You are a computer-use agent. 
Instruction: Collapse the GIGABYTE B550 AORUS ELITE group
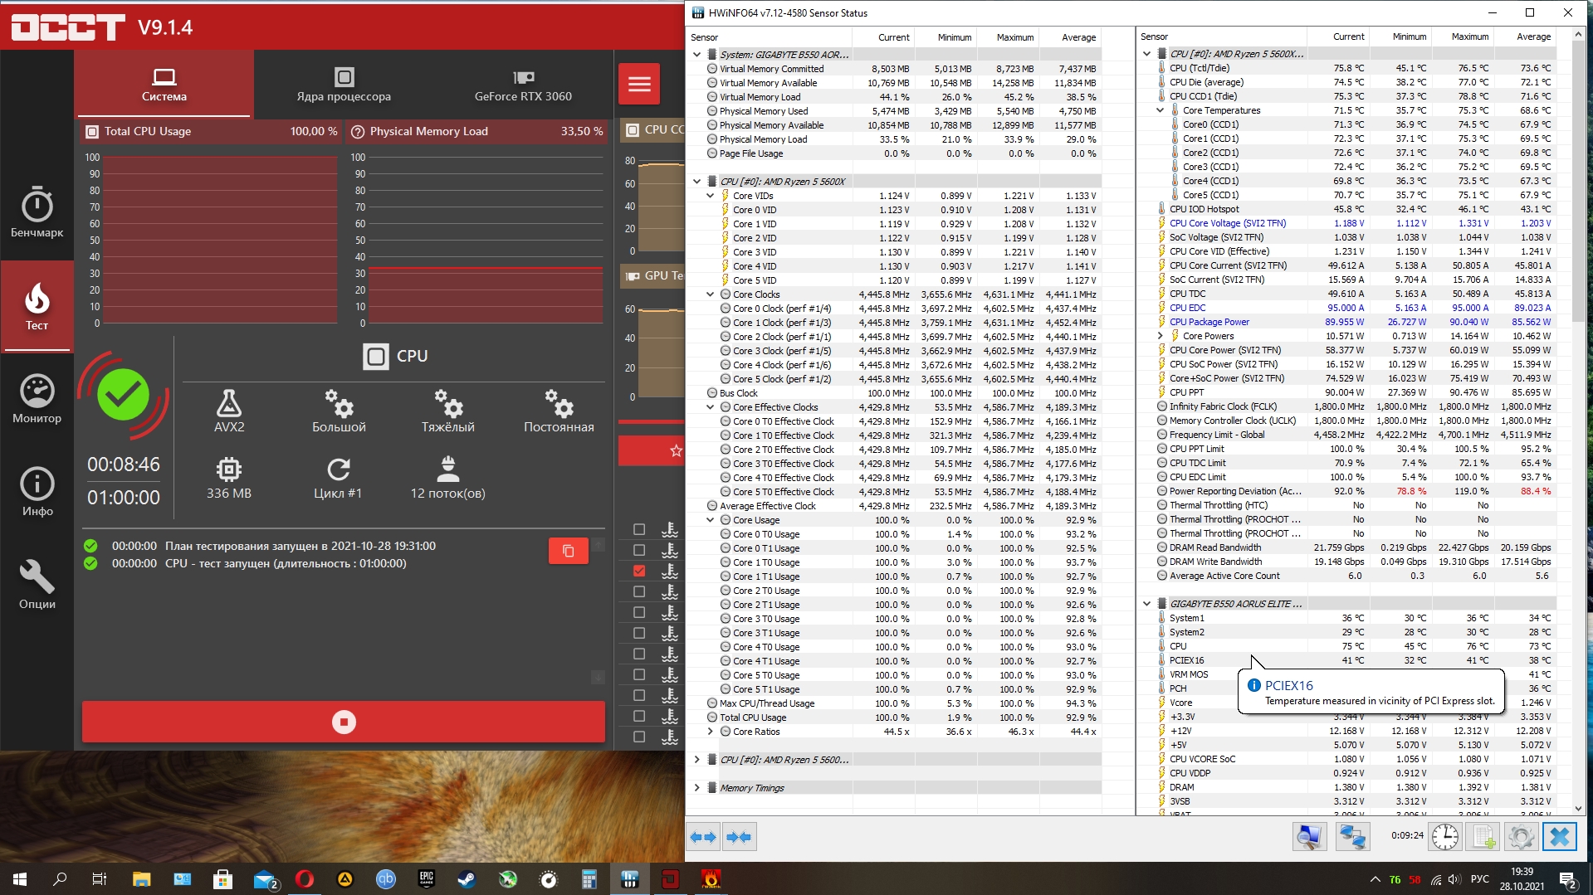pos(1147,604)
